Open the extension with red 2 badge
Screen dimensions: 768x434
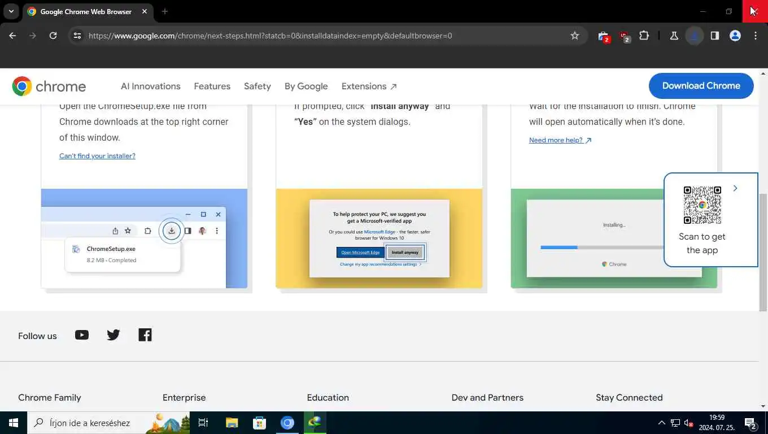[x=603, y=36]
